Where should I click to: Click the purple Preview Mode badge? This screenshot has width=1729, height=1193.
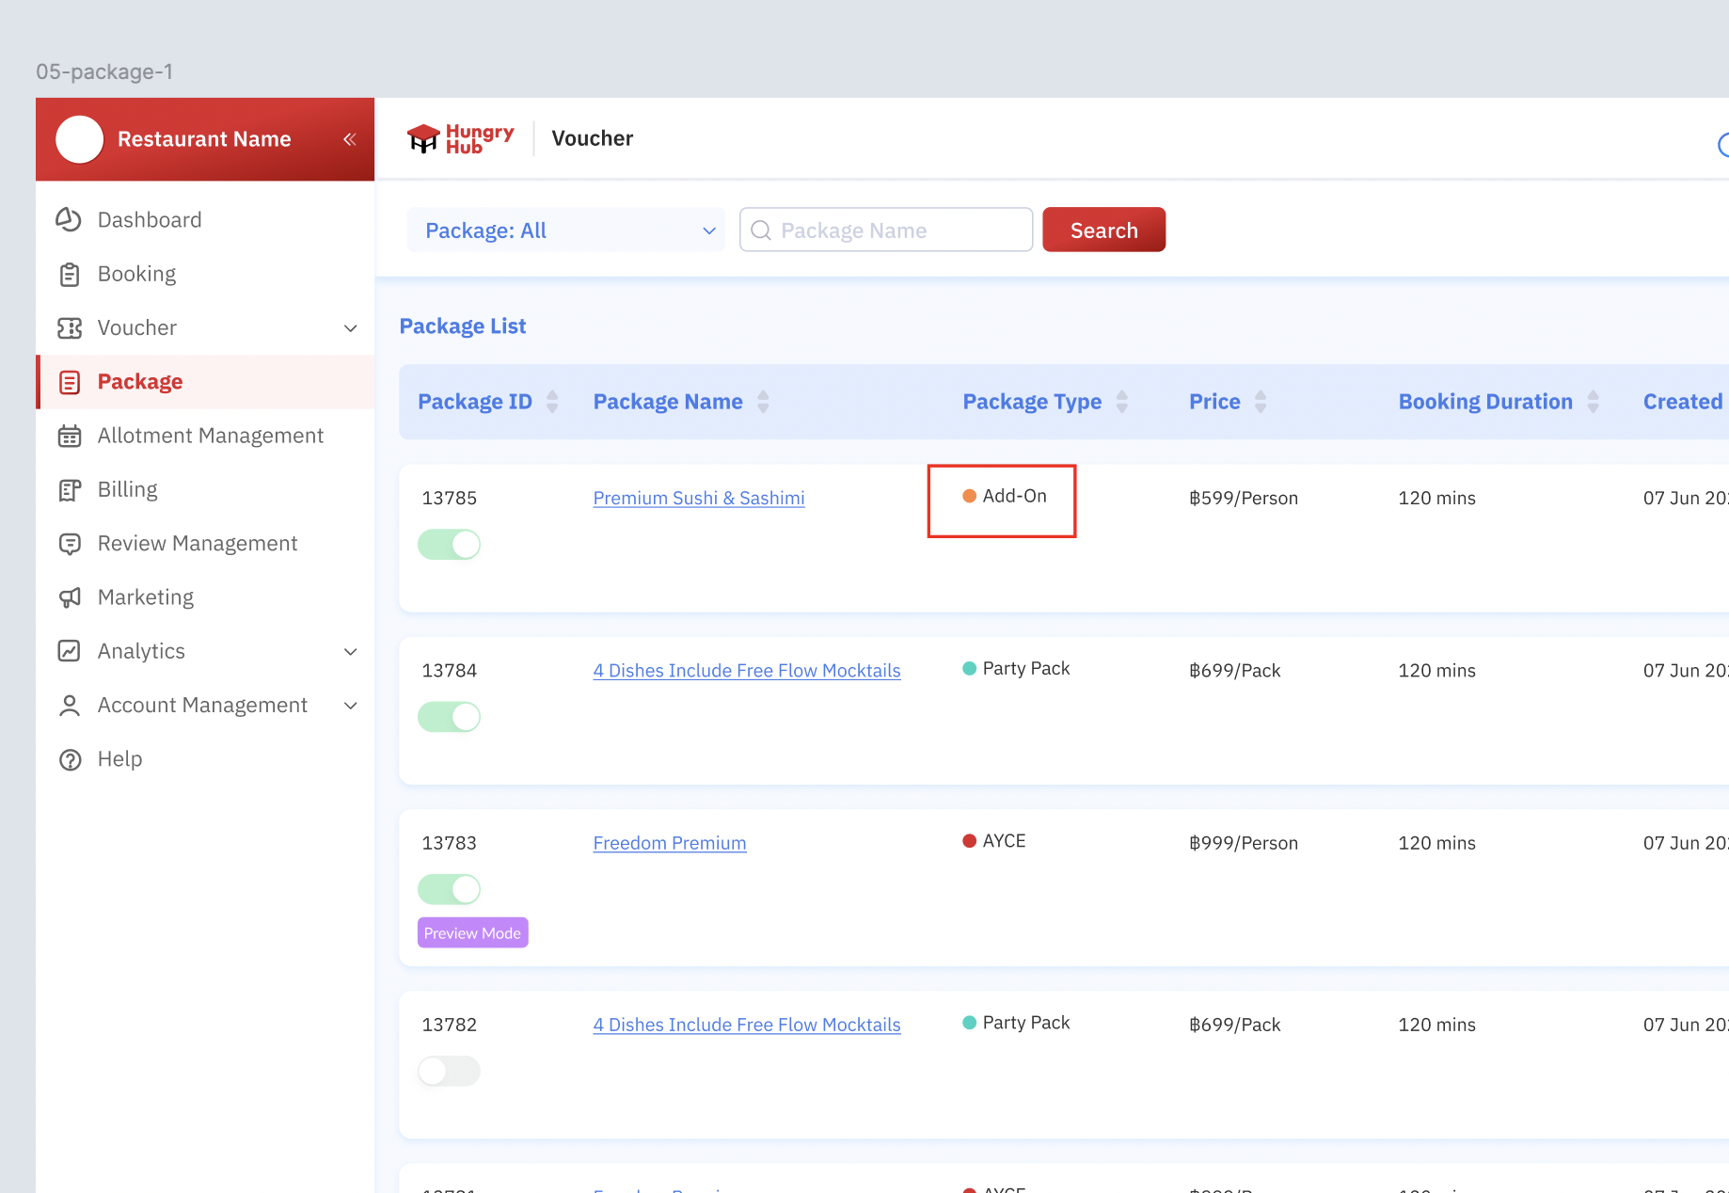point(472,932)
